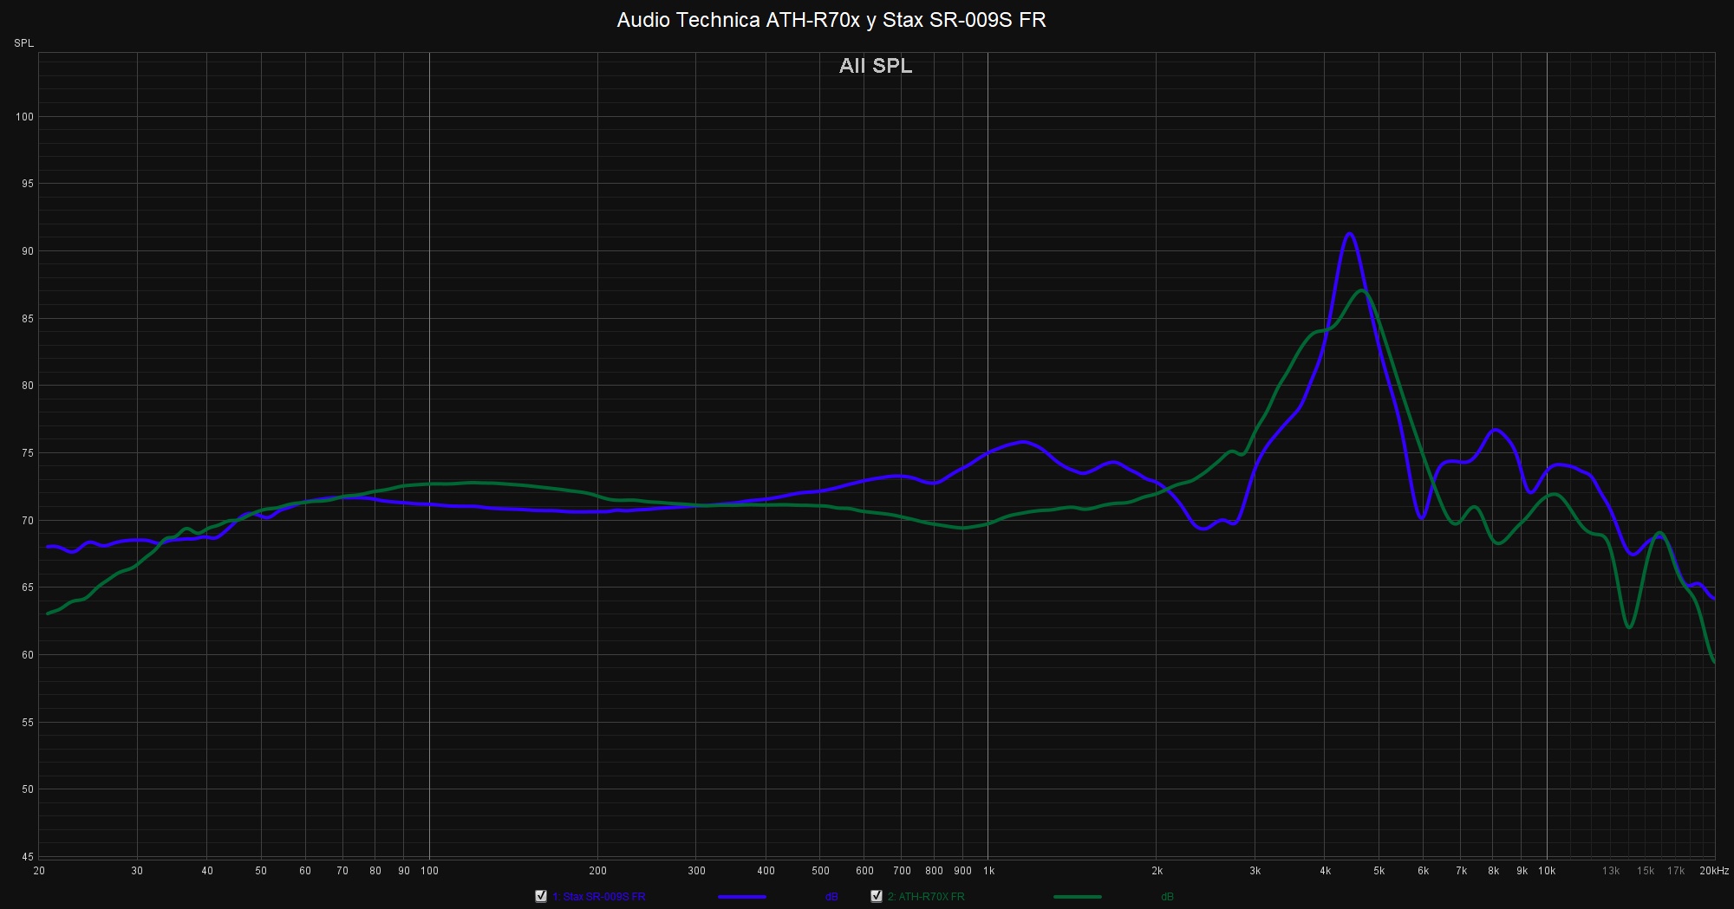The width and height of the screenshot is (1734, 909).
Task: Click the green curve dip near 14k
Action: pyautogui.click(x=1630, y=627)
